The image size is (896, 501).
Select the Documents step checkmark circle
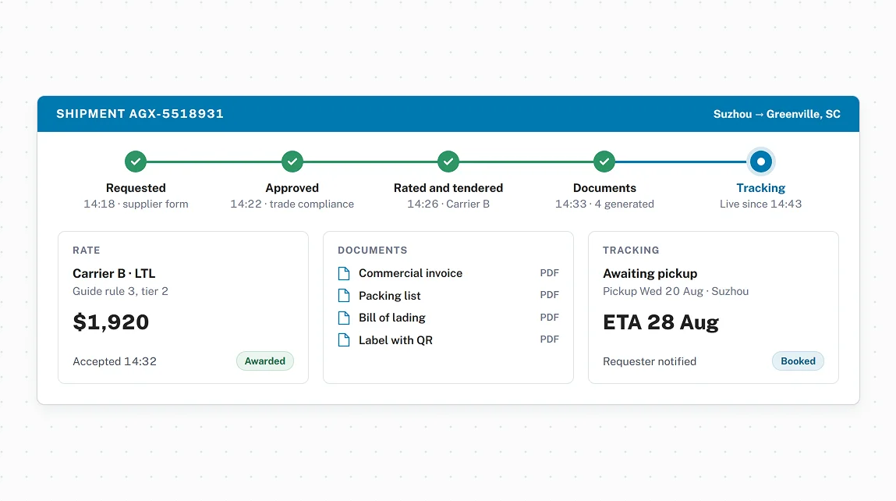pos(604,162)
